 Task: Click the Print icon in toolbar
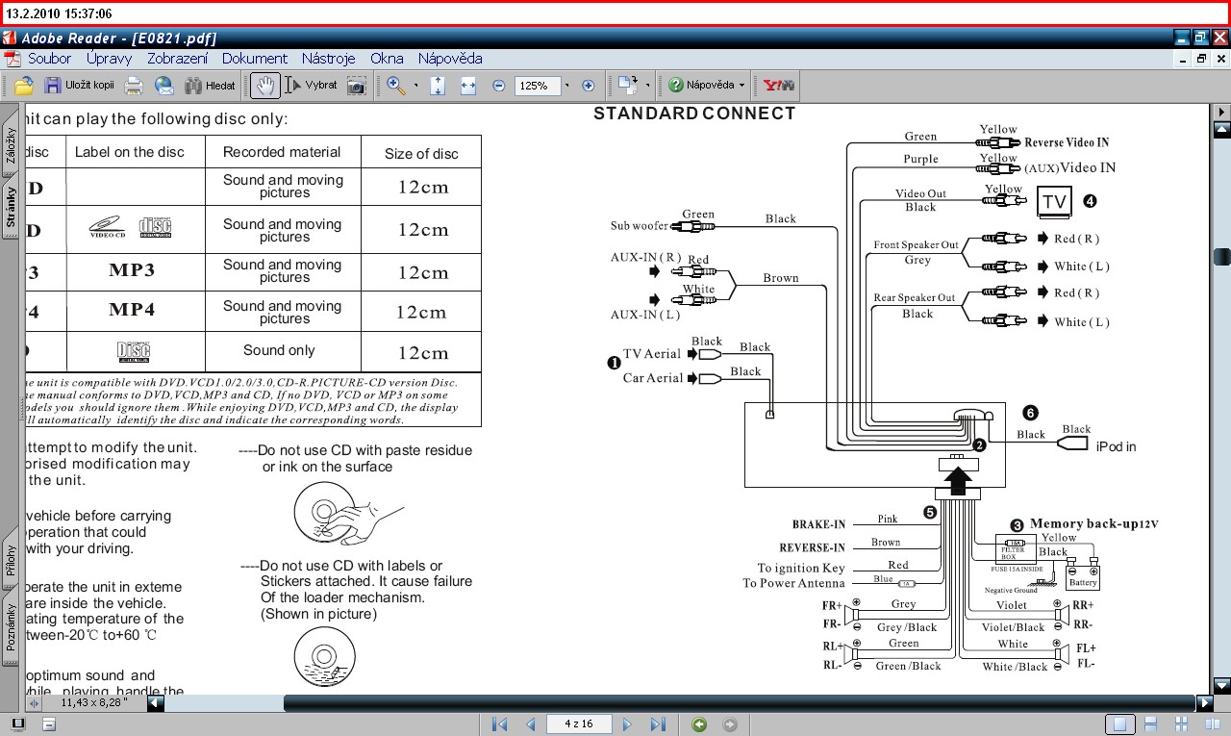(134, 86)
